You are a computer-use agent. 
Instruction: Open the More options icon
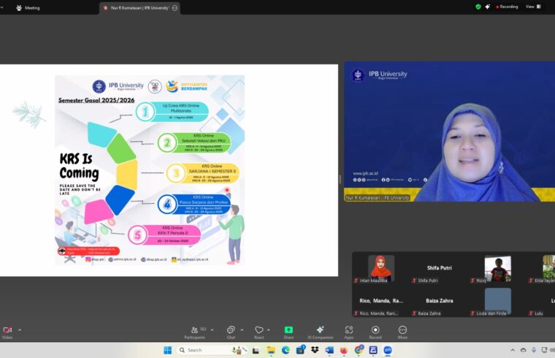[x=402, y=330]
